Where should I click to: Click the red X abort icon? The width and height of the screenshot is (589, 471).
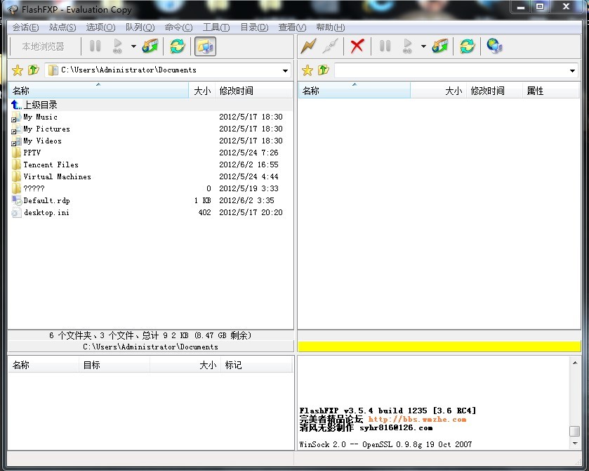(357, 46)
